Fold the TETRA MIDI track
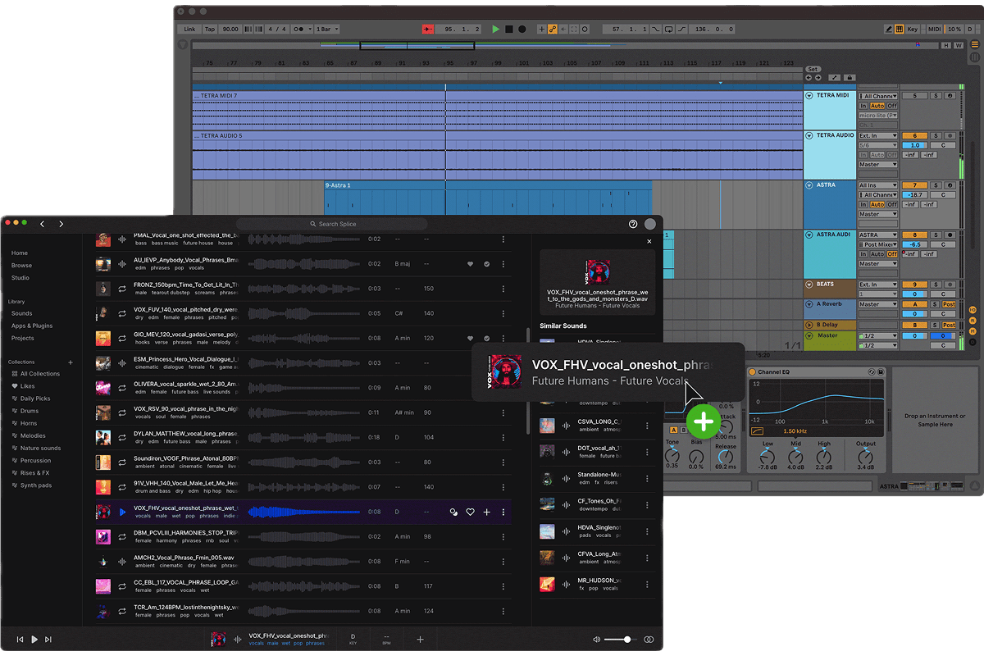This screenshot has width=984, height=656. coord(809,96)
